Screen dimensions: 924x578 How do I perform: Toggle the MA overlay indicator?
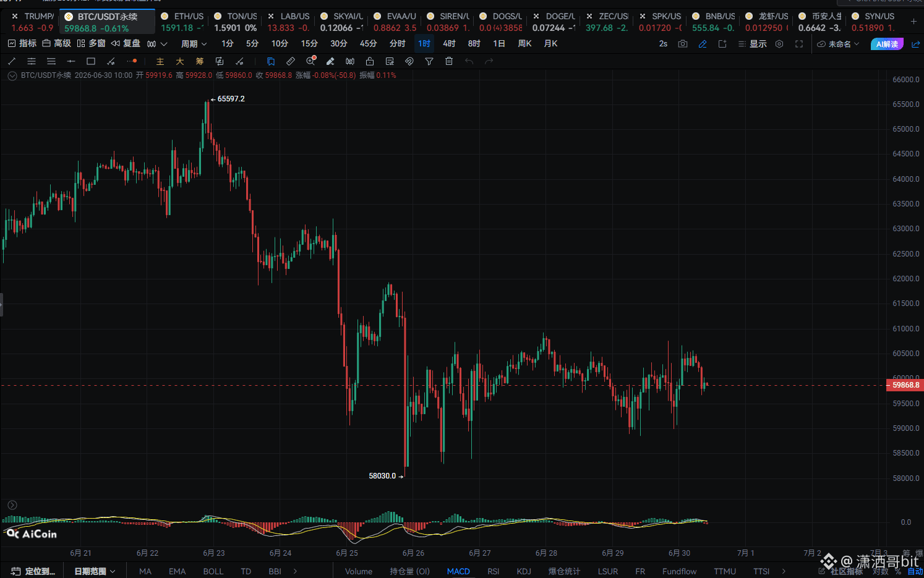tap(145, 571)
